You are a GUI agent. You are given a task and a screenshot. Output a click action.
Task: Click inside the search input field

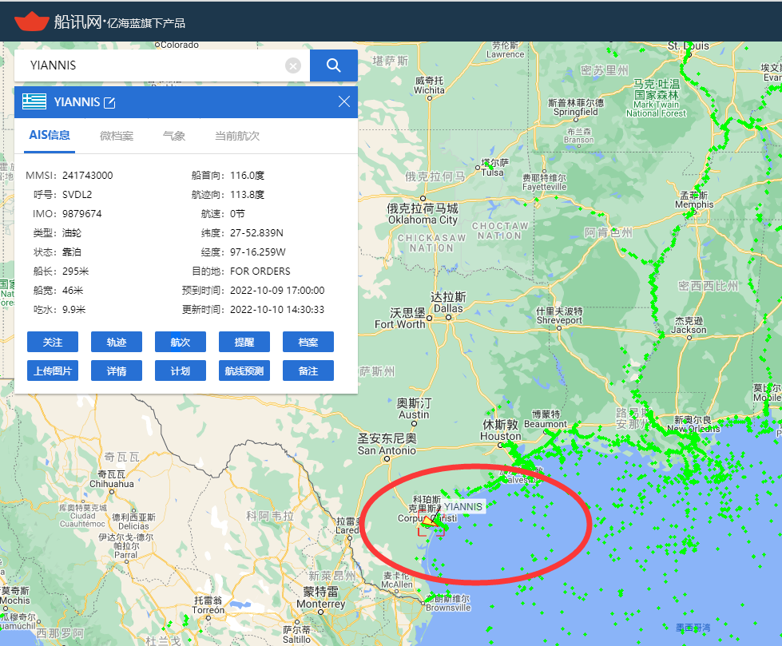point(144,65)
